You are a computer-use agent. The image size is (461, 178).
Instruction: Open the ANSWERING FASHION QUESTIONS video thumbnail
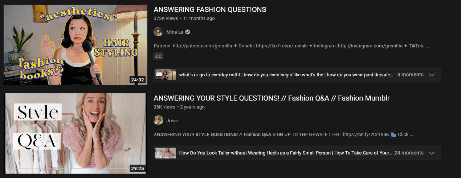pos(76,45)
